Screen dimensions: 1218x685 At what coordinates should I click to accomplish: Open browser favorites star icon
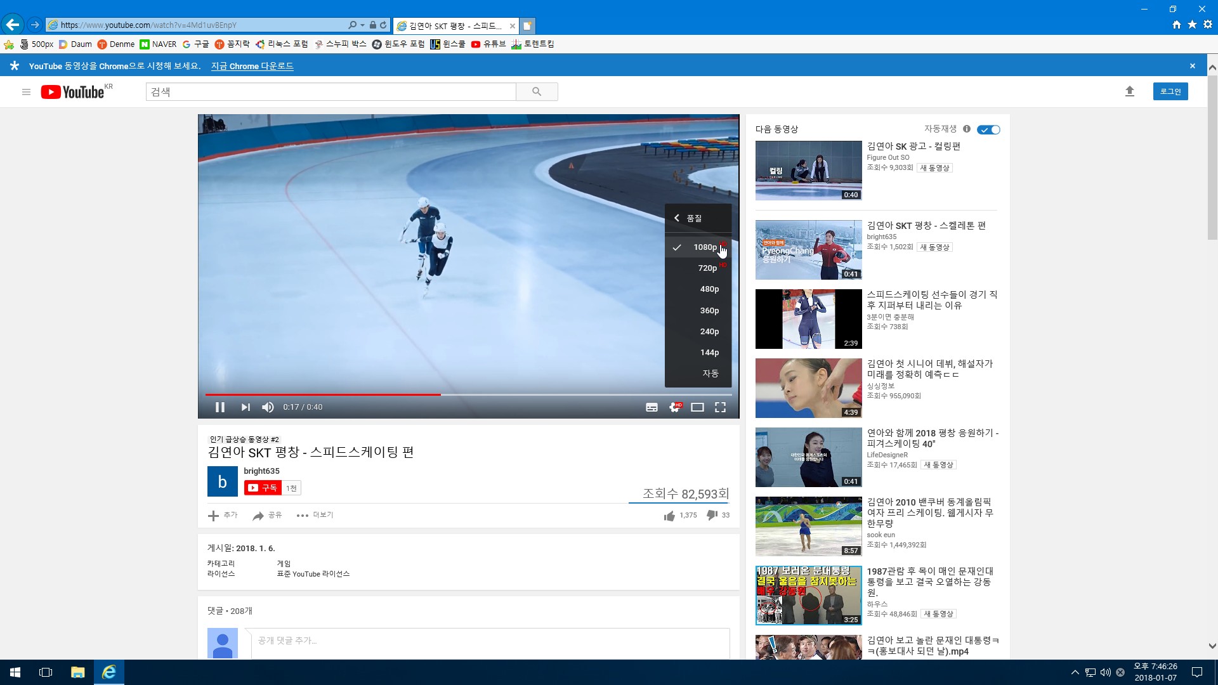[x=1192, y=24]
